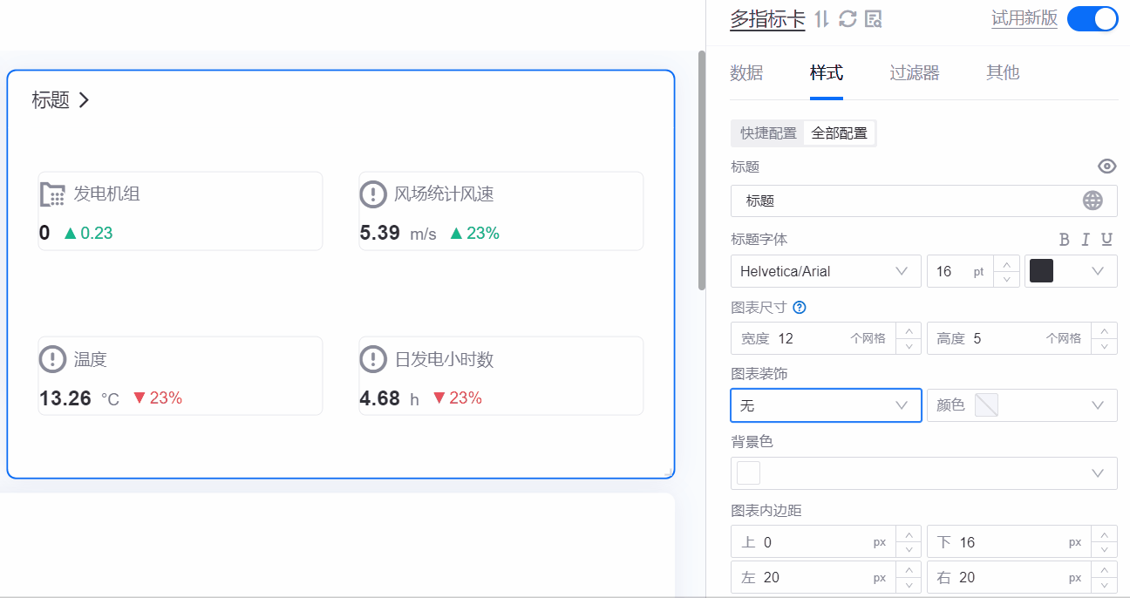Expand the 背景色 dropdown
This screenshot has width=1130, height=598.
pyautogui.click(x=923, y=472)
